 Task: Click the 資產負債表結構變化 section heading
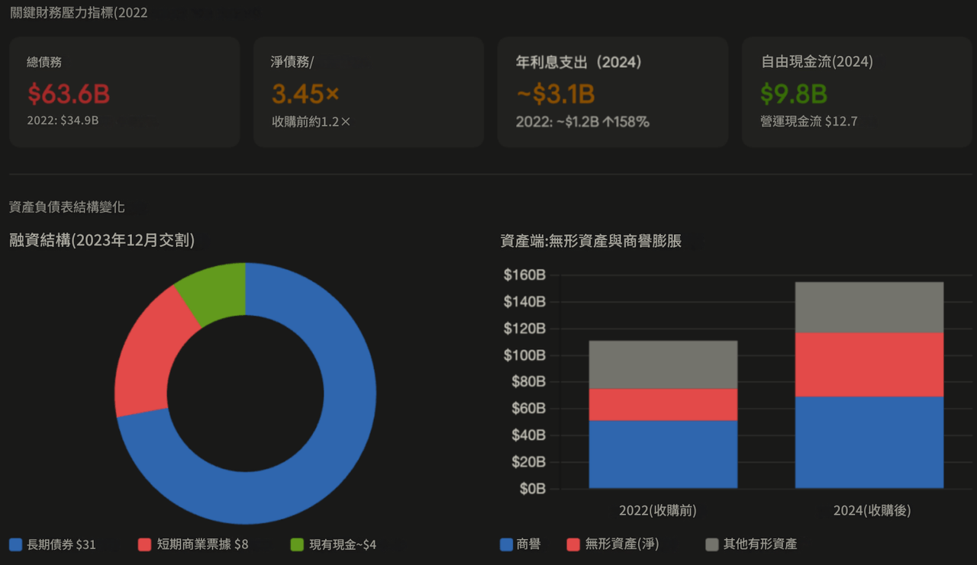[x=67, y=207]
